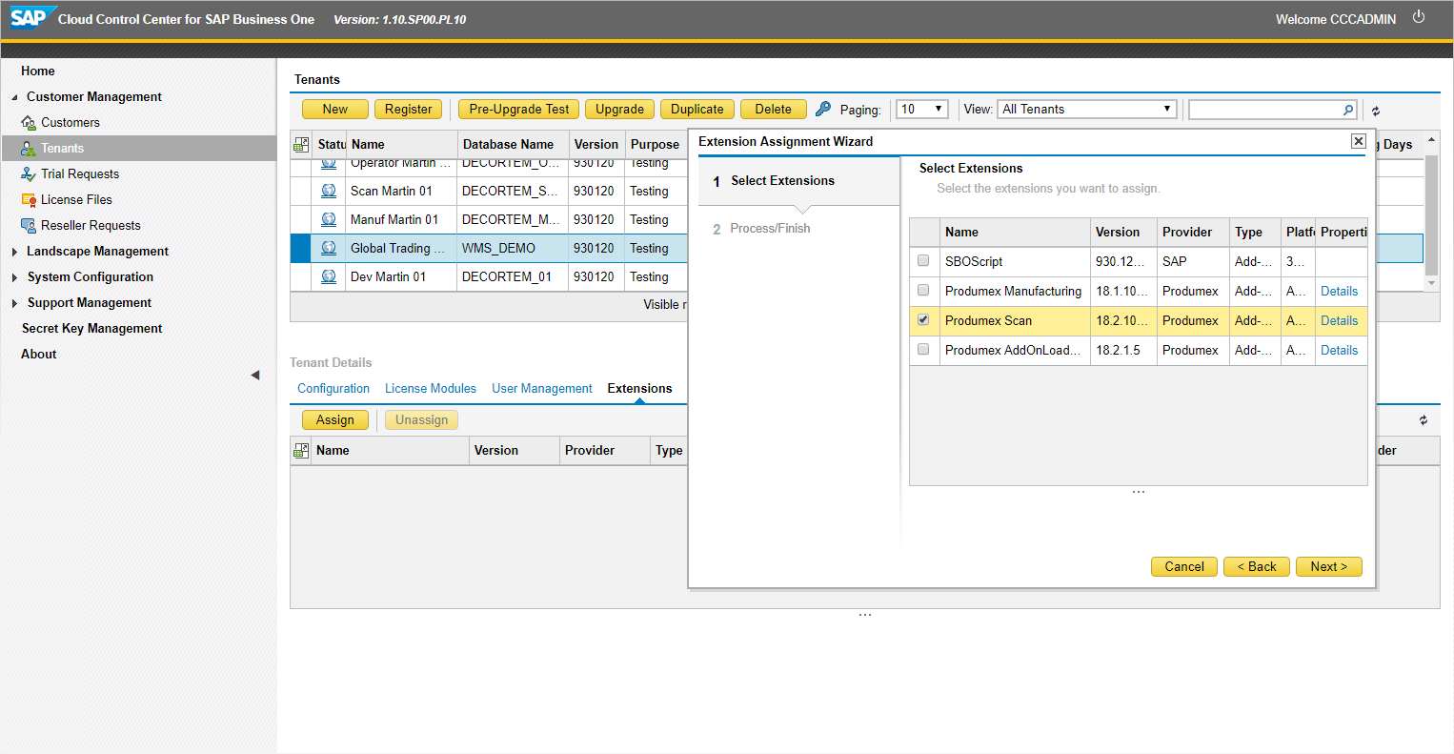Click the Next button in wizard
Screen dimensions: 1454x754
[1328, 566]
